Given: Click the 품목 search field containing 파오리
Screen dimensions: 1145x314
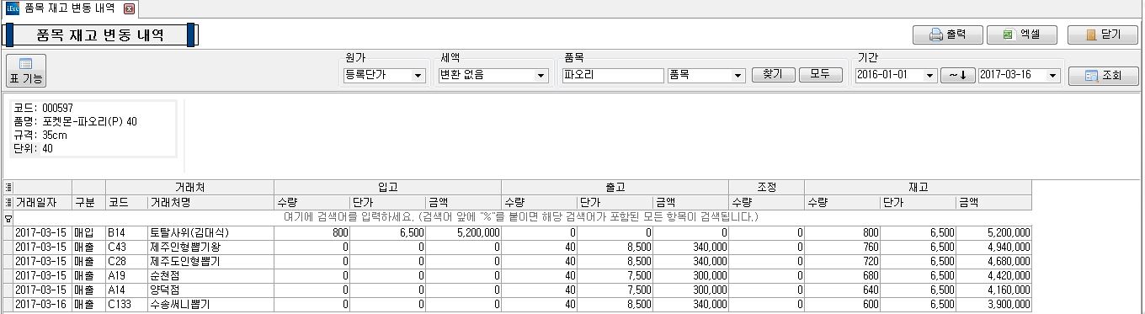Looking at the screenshot, I should pyautogui.click(x=613, y=75).
